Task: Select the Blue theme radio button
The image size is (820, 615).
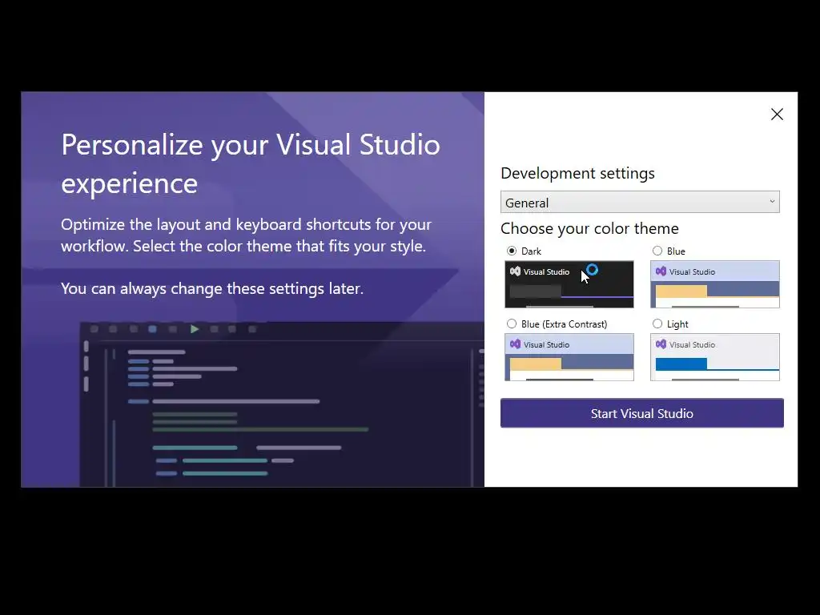Action: pyautogui.click(x=657, y=251)
